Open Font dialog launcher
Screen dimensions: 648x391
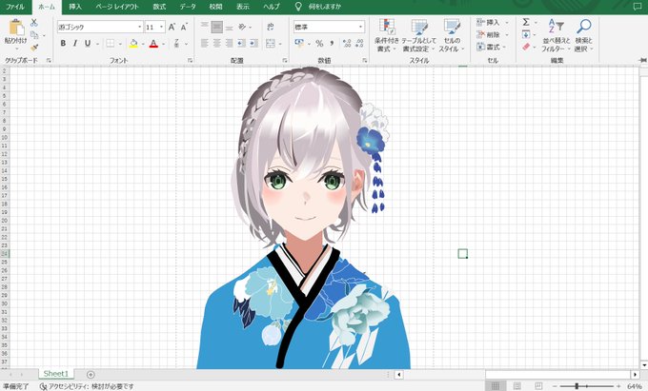tap(190, 60)
